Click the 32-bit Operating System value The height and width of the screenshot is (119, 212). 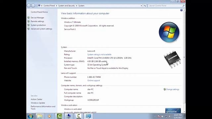98,65
